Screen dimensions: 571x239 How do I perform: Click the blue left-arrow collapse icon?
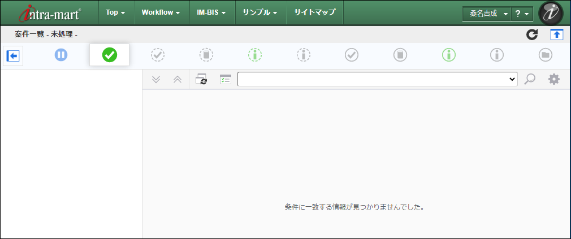13,56
